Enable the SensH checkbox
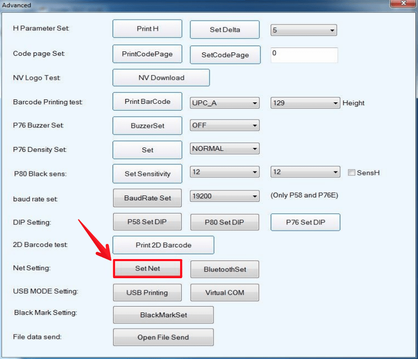418x359 pixels. (x=351, y=172)
